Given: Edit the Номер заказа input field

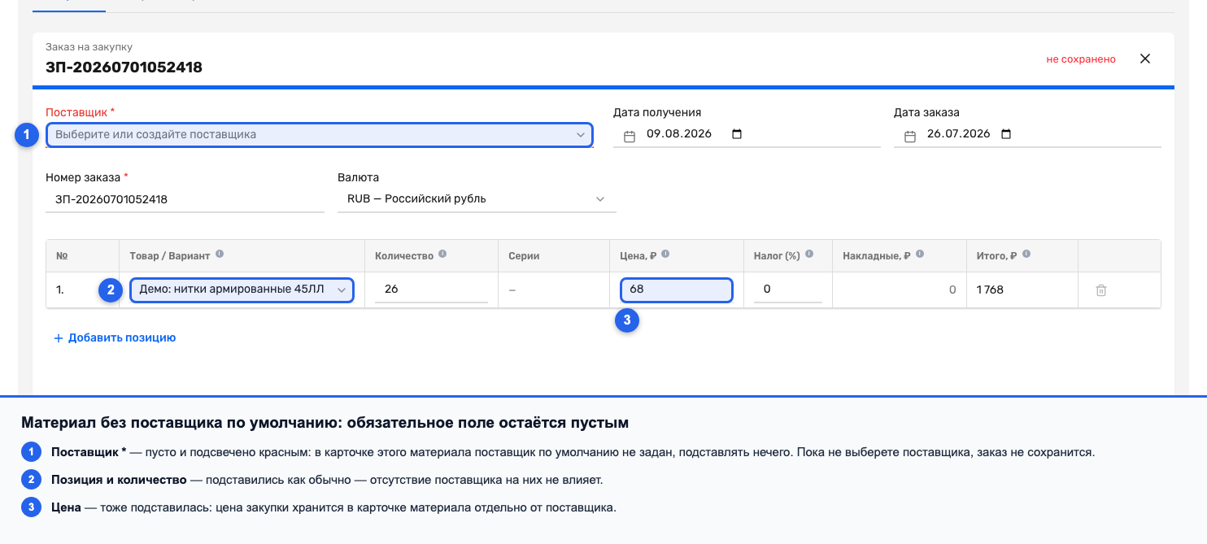Looking at the screenshot, I should pos(185,198).
